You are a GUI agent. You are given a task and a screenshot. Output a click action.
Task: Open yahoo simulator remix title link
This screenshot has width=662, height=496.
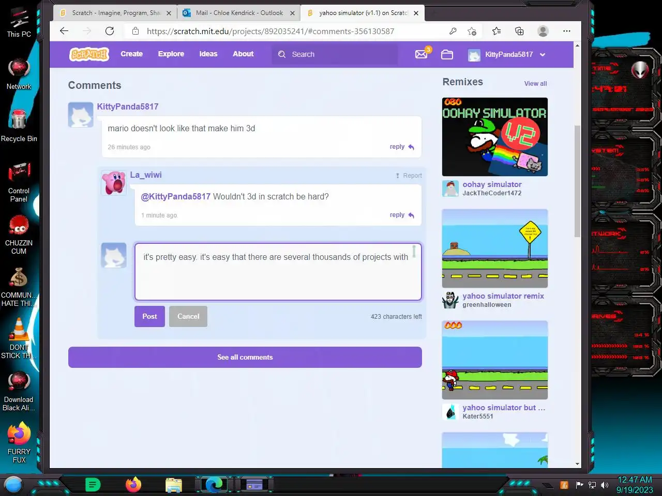tap(503, 296)
